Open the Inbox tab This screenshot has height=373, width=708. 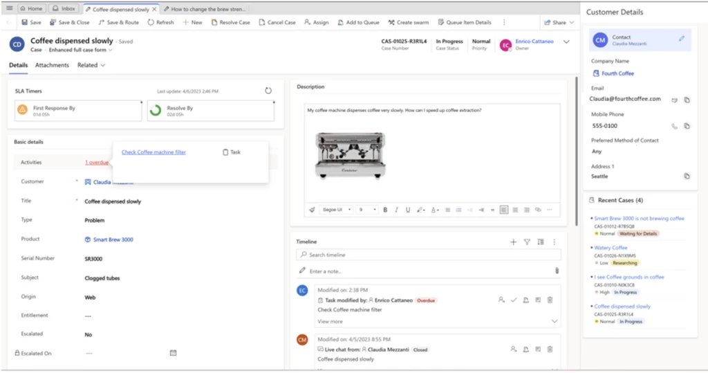[64, 9]
